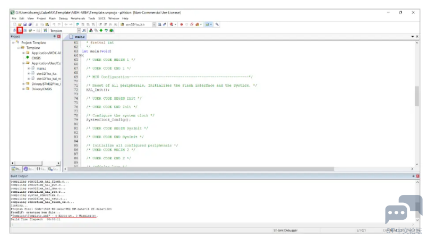Expand the Application/MDK-ARM folder node
Screen dimensions: 427x239
coord(23,53)
